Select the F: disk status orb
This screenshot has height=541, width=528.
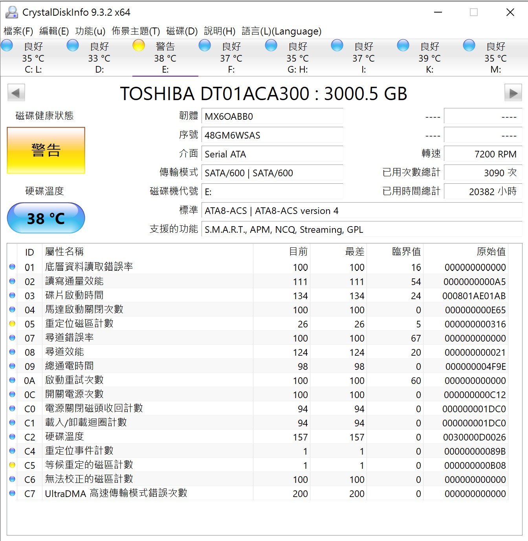[x=205, y=46]
